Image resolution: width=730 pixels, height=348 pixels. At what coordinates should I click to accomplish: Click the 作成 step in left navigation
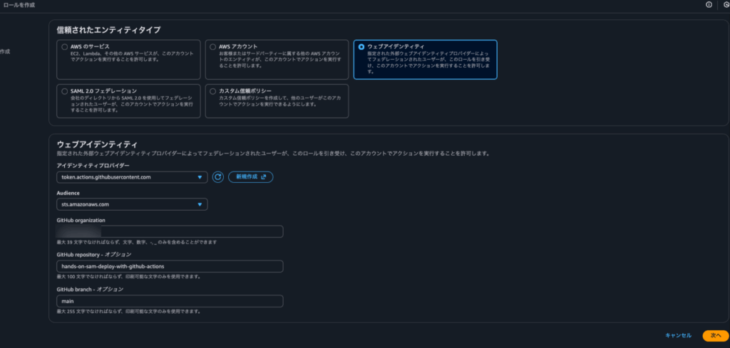[6, 52]
